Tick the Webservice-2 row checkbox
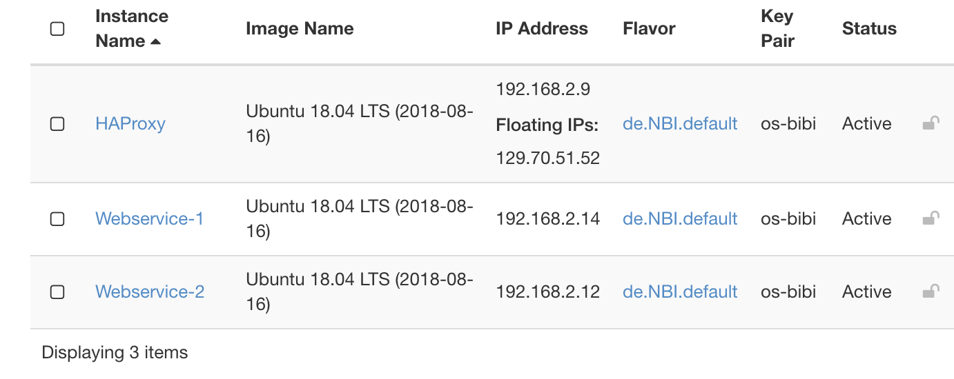Image resolution: width=954 pixels, height=379 pixels. point(58,292)
